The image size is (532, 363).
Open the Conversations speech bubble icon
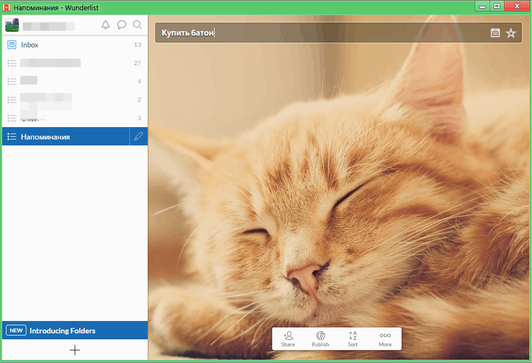click(x=122, y=25)
